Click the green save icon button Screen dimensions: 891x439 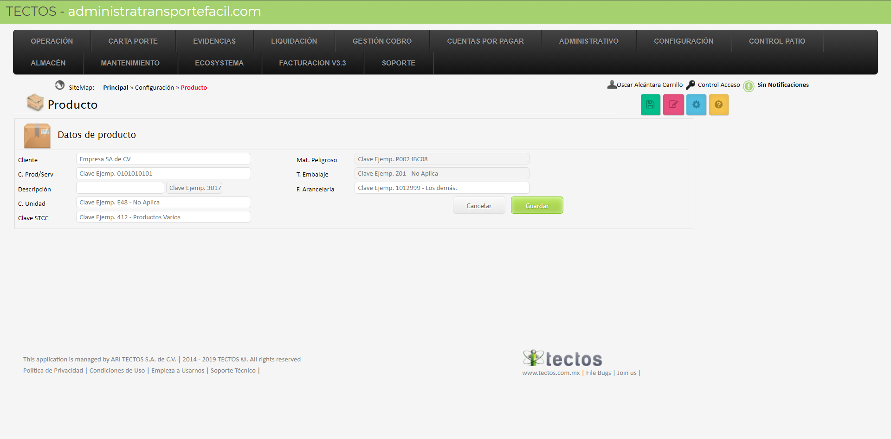[x=650, y=105]
